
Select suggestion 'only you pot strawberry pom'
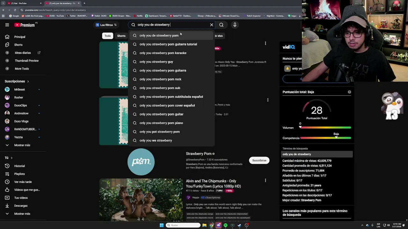click(171, 132)
